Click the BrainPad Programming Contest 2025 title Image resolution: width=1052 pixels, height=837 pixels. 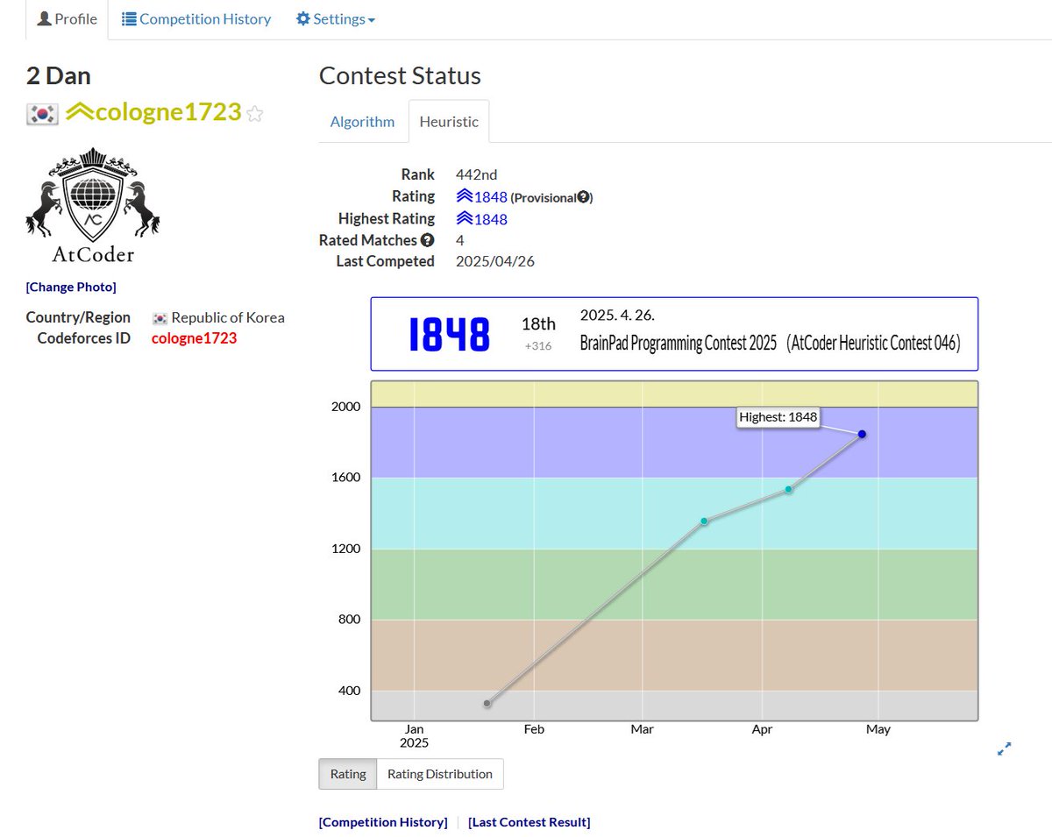pos(770,344)
